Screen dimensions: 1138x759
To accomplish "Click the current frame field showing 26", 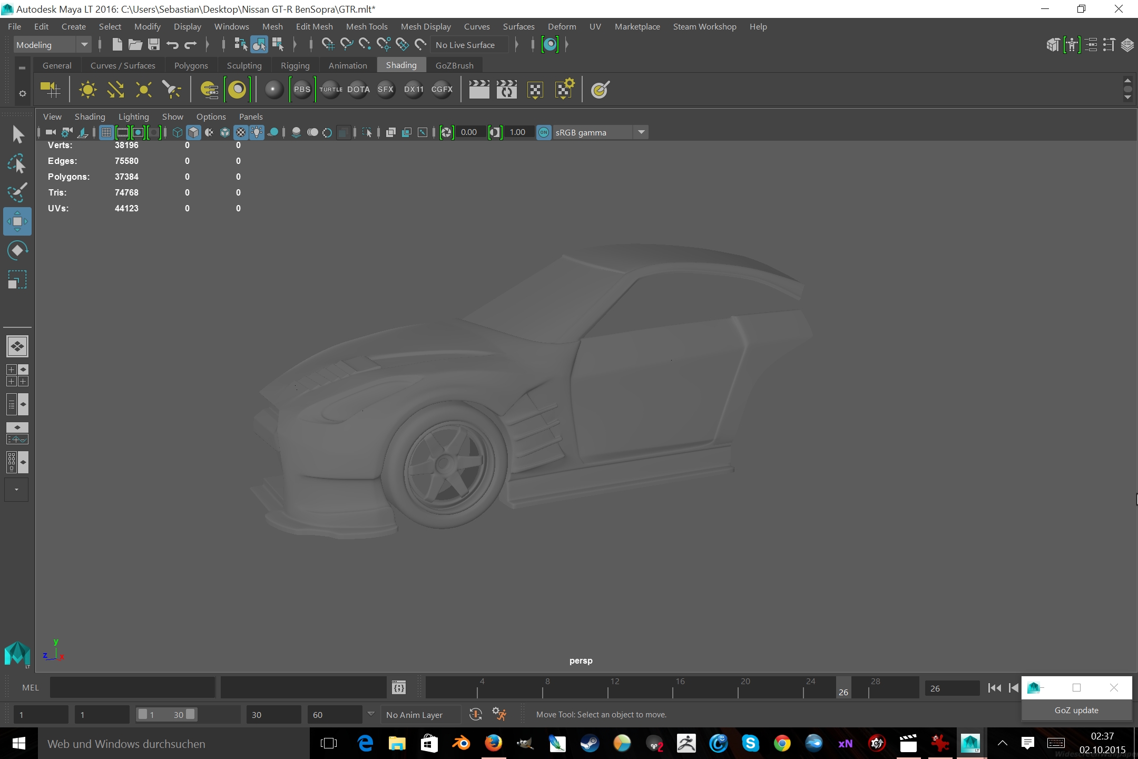I will pyautogui.click(x=951, y=688).
